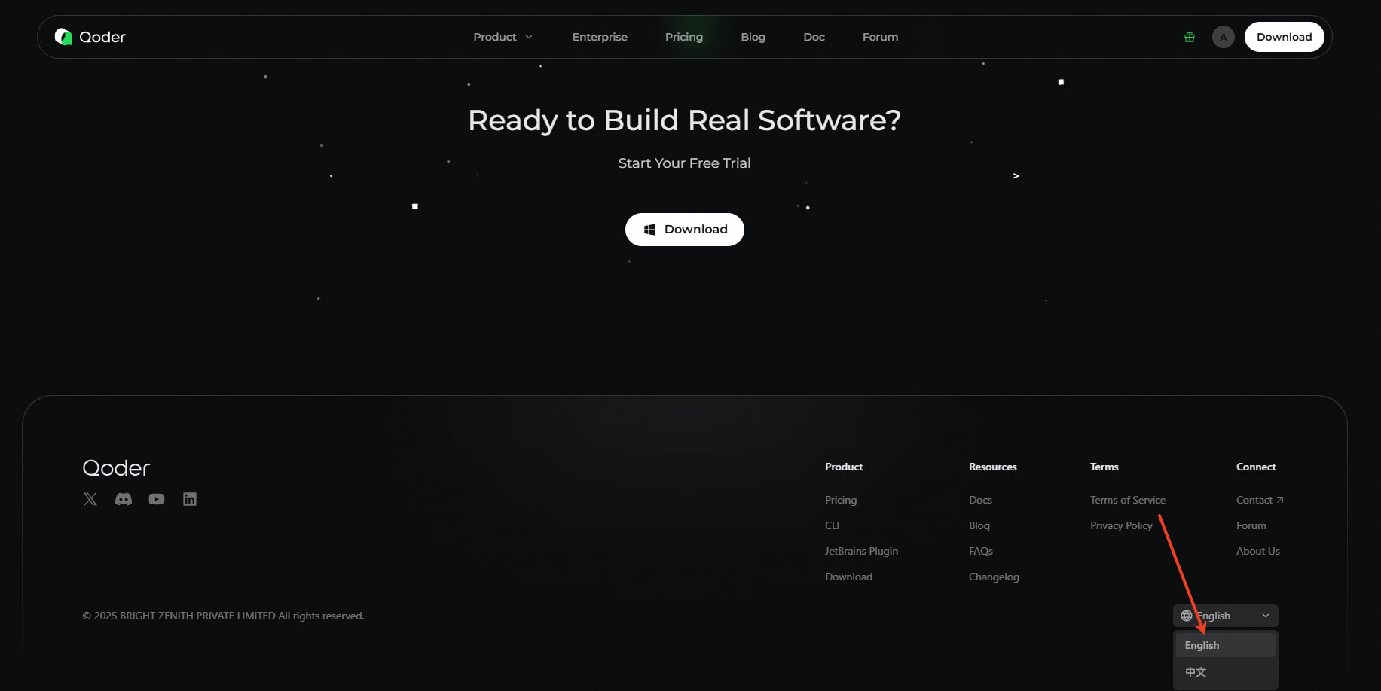Open the green gift icon in the header

coord(1190,37)
